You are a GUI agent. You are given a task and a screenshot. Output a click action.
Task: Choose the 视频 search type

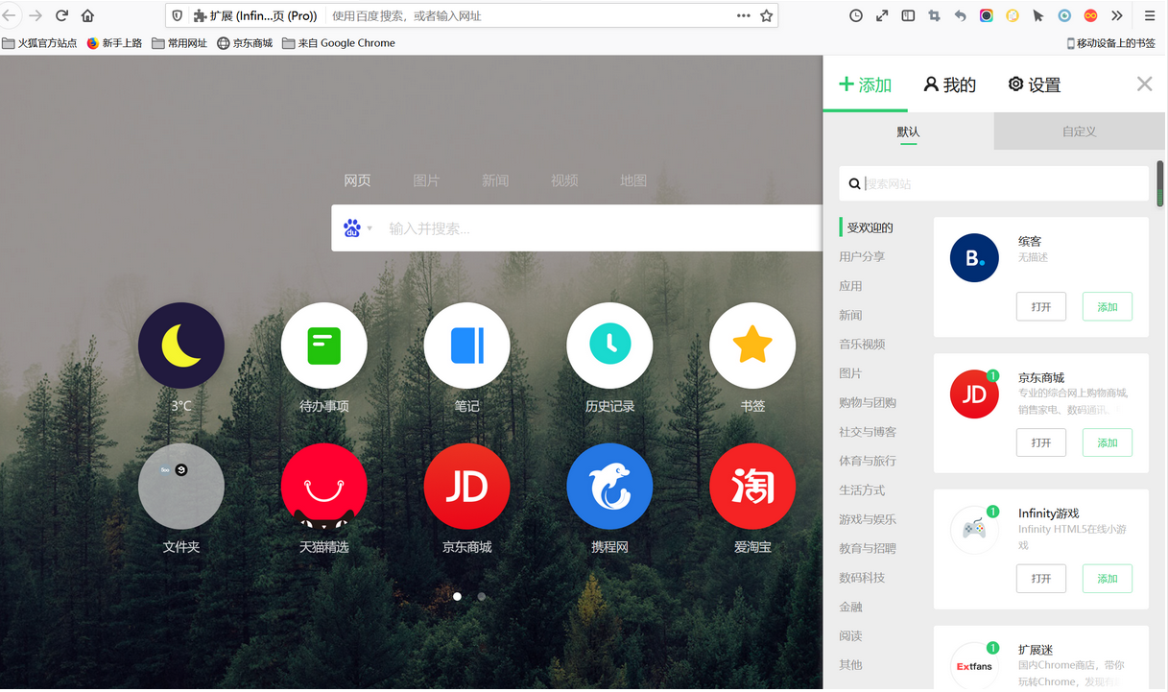564,180
